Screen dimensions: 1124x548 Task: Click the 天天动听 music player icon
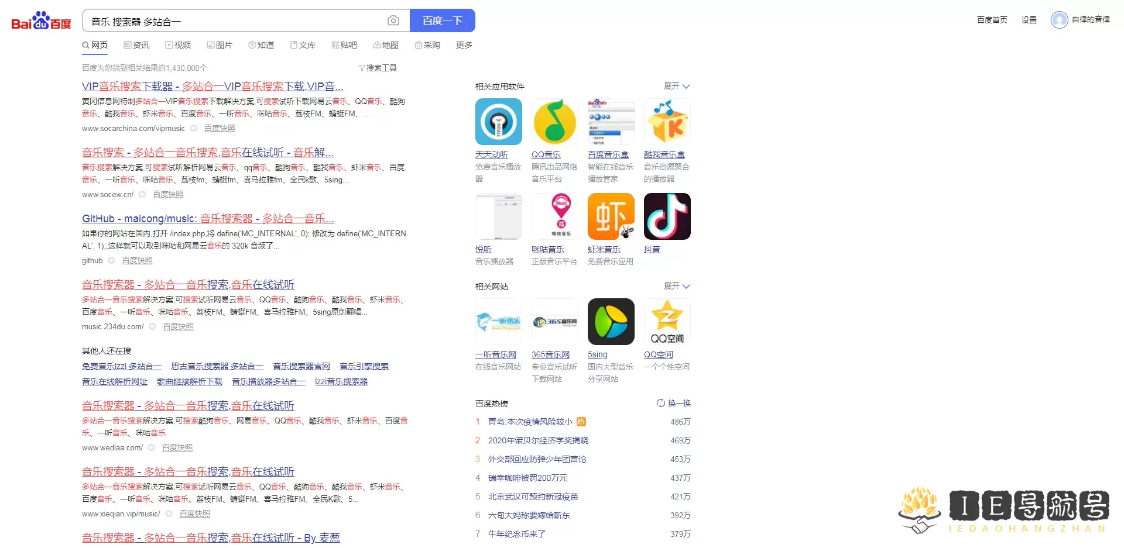(498, 122)
